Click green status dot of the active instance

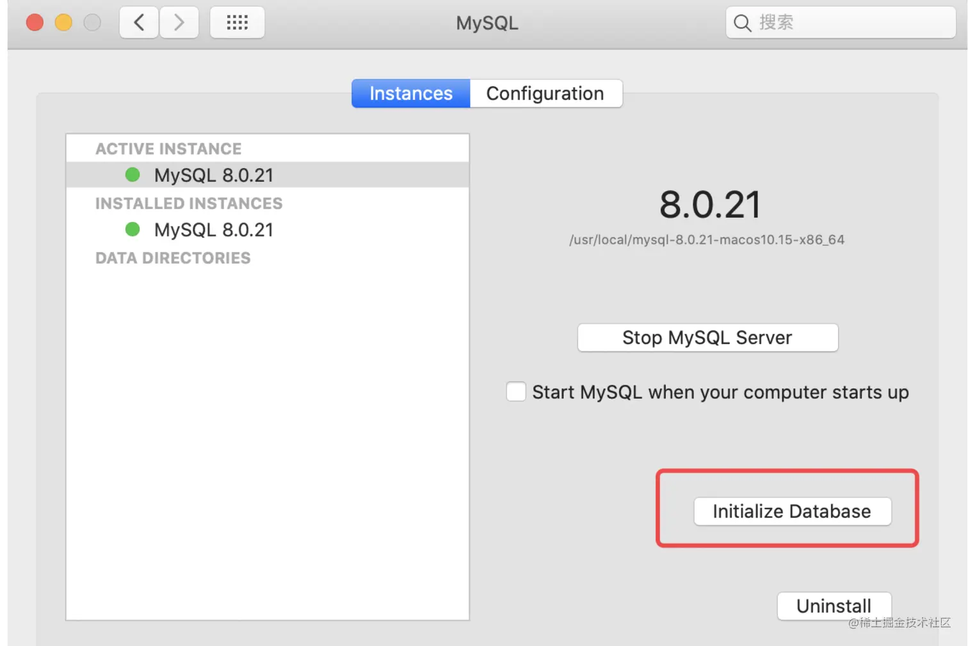133,175
